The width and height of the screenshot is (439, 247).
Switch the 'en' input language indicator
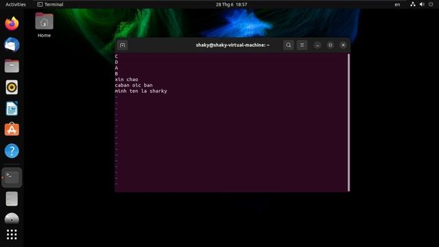[x=397, y=5]
